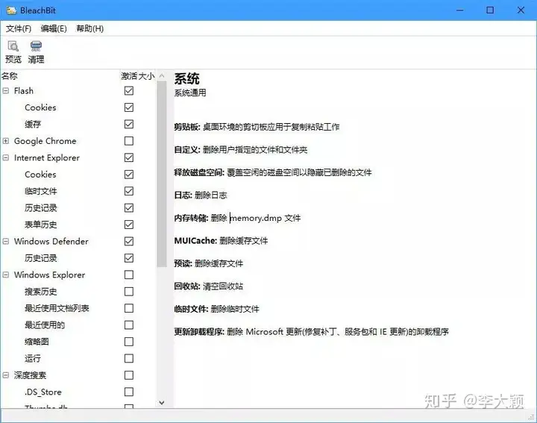Check the 缩略图 checkbox
Viewport: 537px width, 423px height.
(x=129, y=342)
